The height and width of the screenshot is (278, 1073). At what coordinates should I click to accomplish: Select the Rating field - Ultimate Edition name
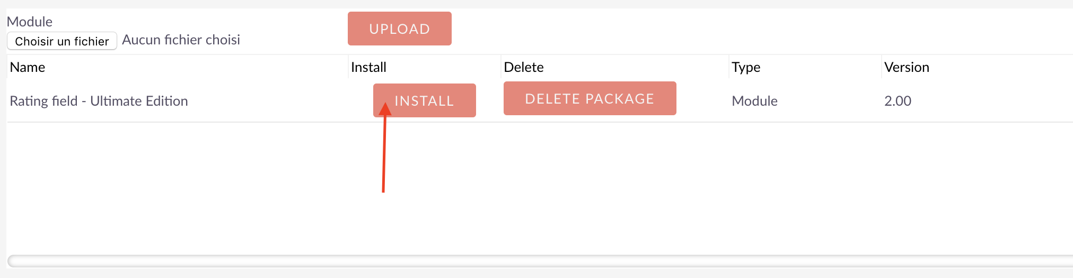(99, 101)
